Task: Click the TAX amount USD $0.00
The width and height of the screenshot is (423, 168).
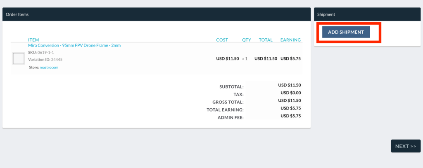Action: (290, 93)
